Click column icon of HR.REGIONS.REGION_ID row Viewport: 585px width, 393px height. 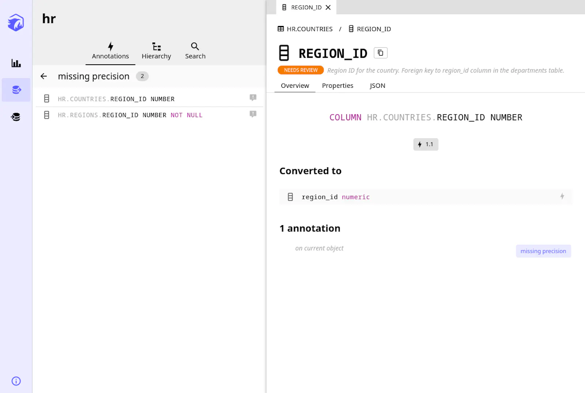pos(46,115)
